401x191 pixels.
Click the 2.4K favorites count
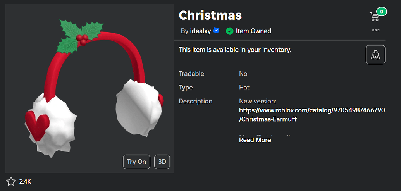pyautogui.click(x=26, y=181)
